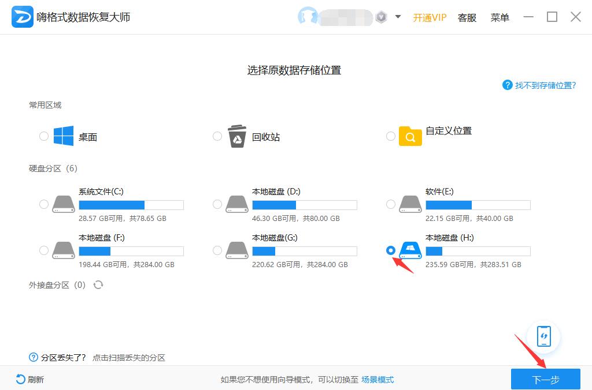Click the 客服 customer service item
The height and width of the screenshot is (390, 592).
click(467, 17)
